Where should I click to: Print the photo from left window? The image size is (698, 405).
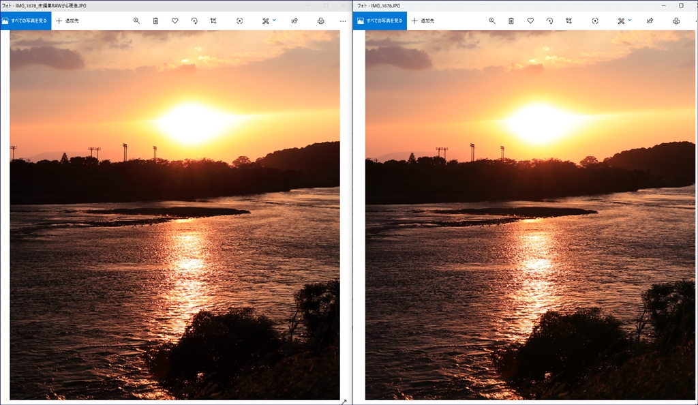320,21
